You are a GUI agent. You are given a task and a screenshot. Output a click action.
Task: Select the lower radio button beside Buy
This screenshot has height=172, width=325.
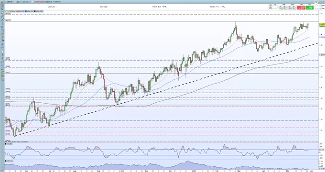[316, 8]
